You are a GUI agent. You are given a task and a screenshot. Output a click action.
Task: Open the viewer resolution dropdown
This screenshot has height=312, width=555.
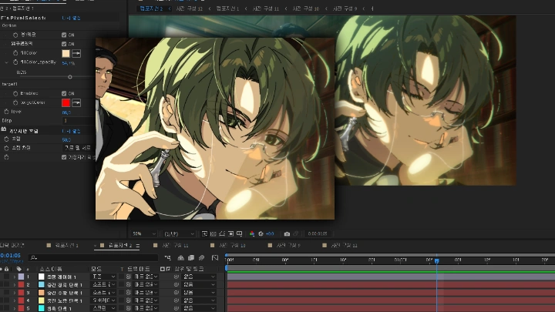point(179,234)
